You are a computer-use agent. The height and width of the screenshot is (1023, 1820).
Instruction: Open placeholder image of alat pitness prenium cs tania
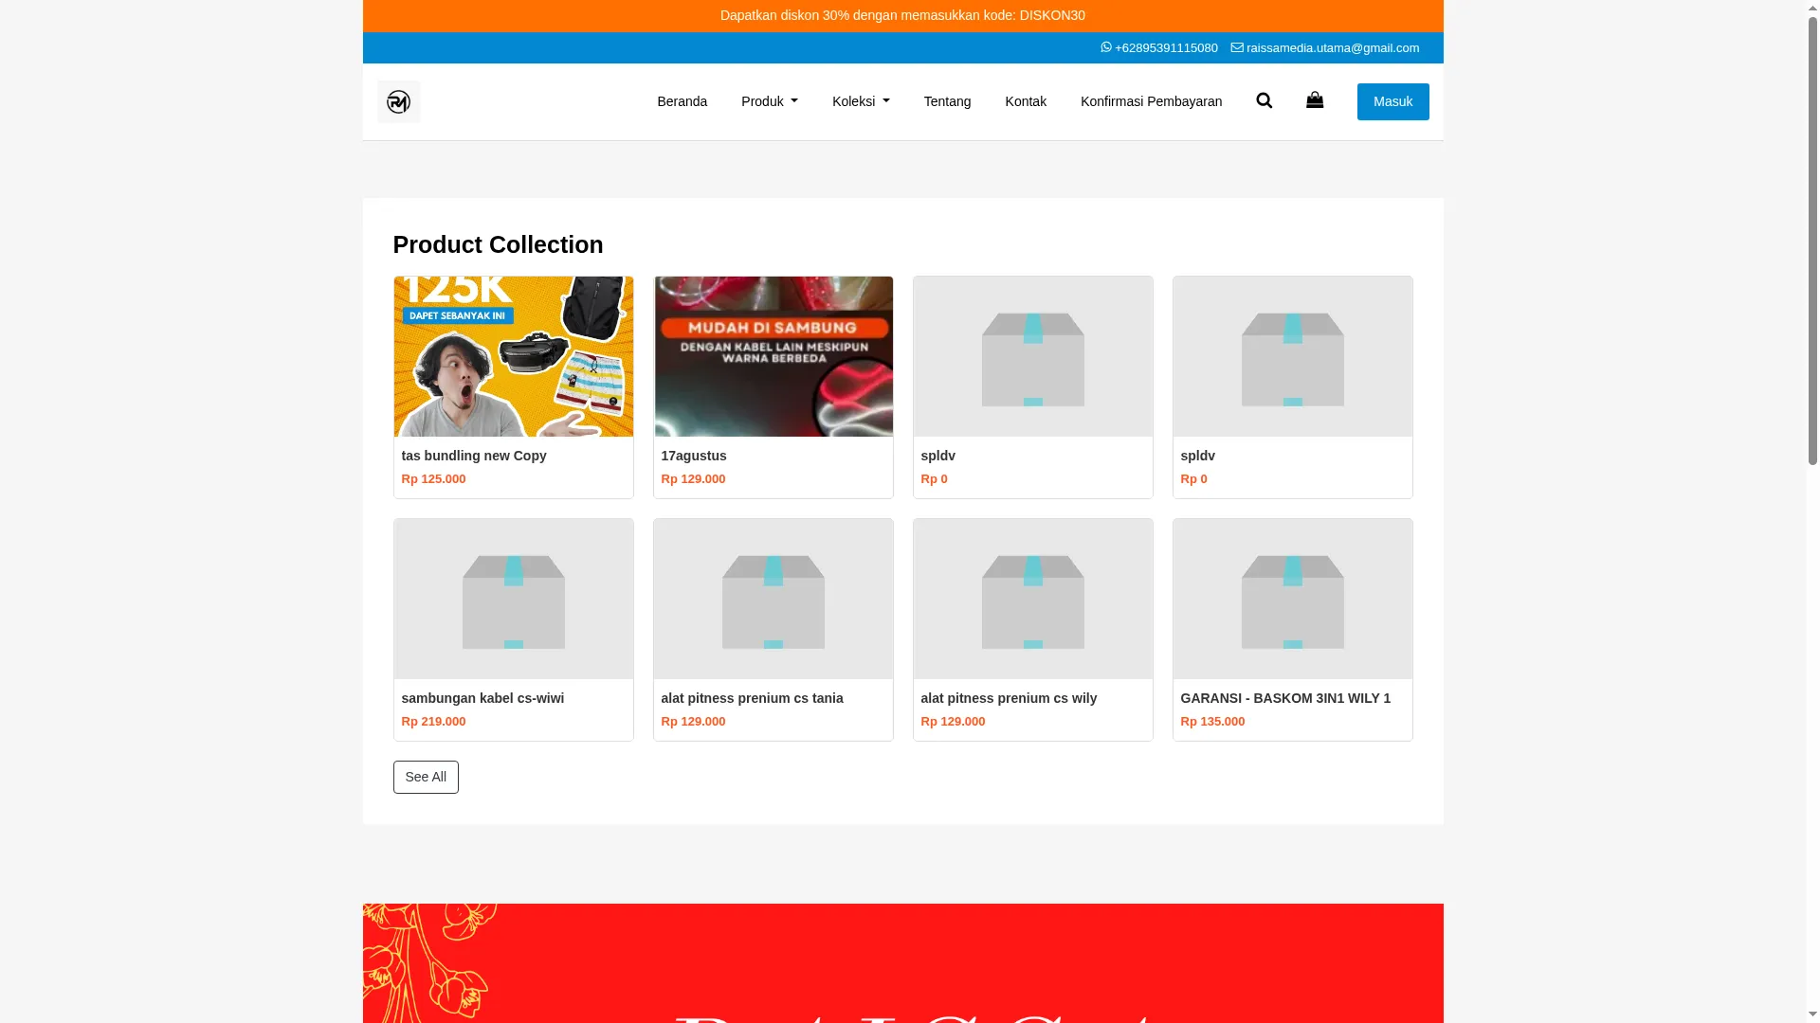(x=773, y=599)
